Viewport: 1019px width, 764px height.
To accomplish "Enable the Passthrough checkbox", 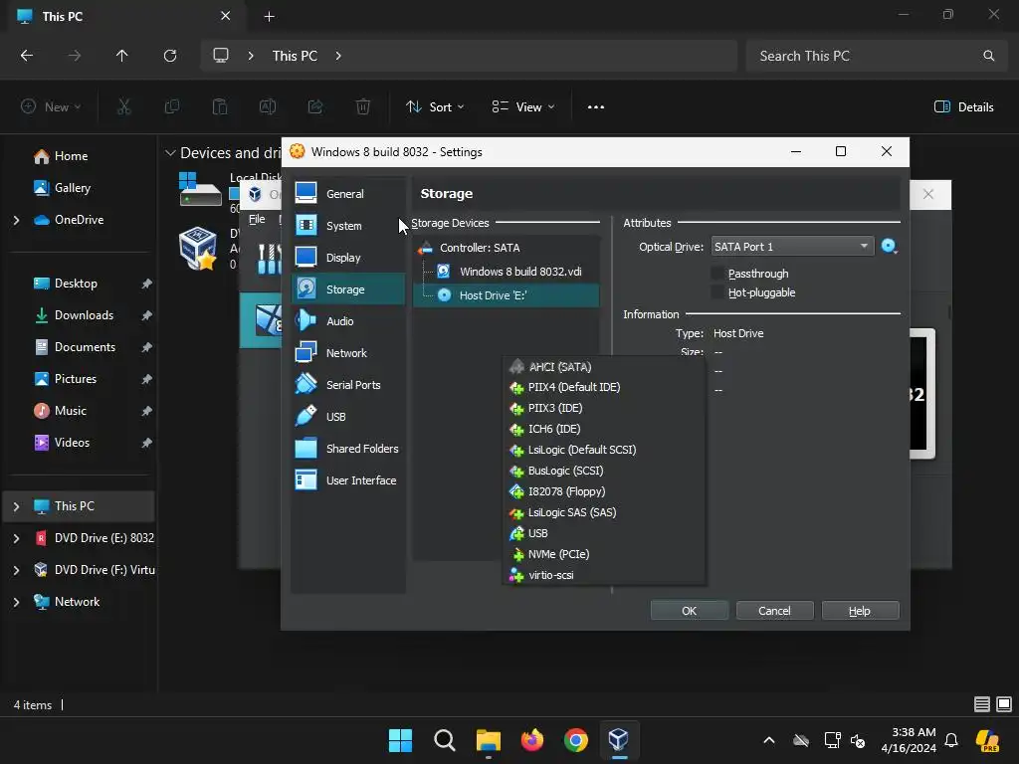I will [717, 274].
